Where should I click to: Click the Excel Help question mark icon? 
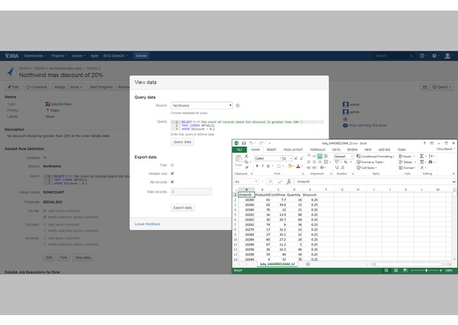tap(424, 143)
